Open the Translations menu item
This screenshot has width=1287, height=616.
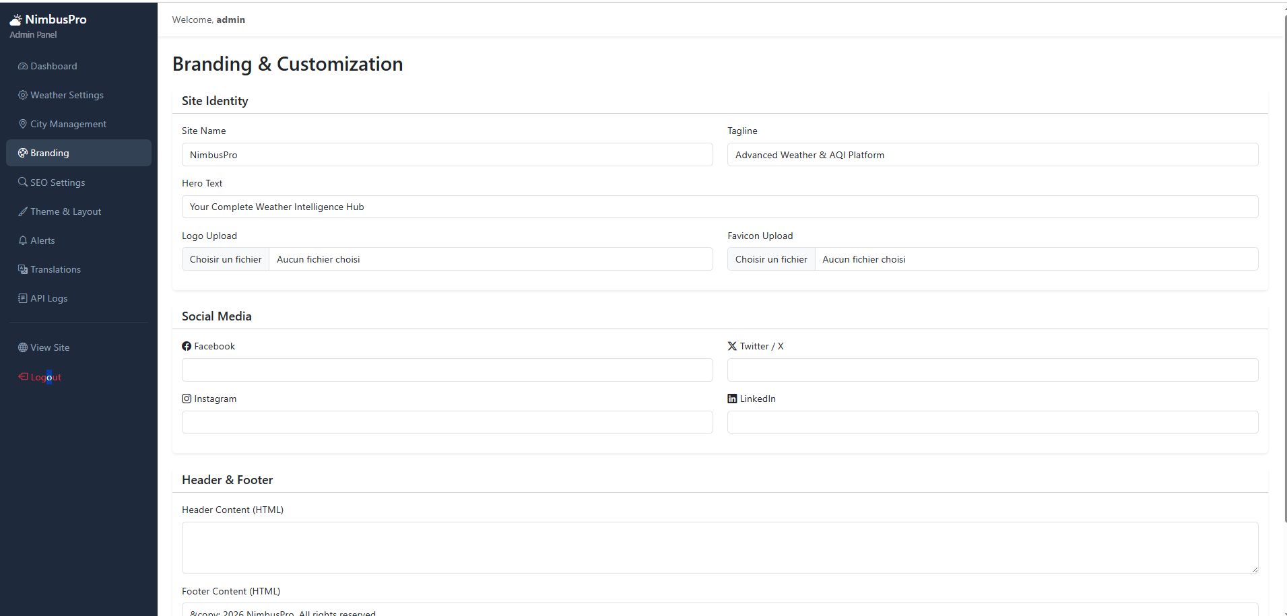pyautogui.click(x=55, y=269)
